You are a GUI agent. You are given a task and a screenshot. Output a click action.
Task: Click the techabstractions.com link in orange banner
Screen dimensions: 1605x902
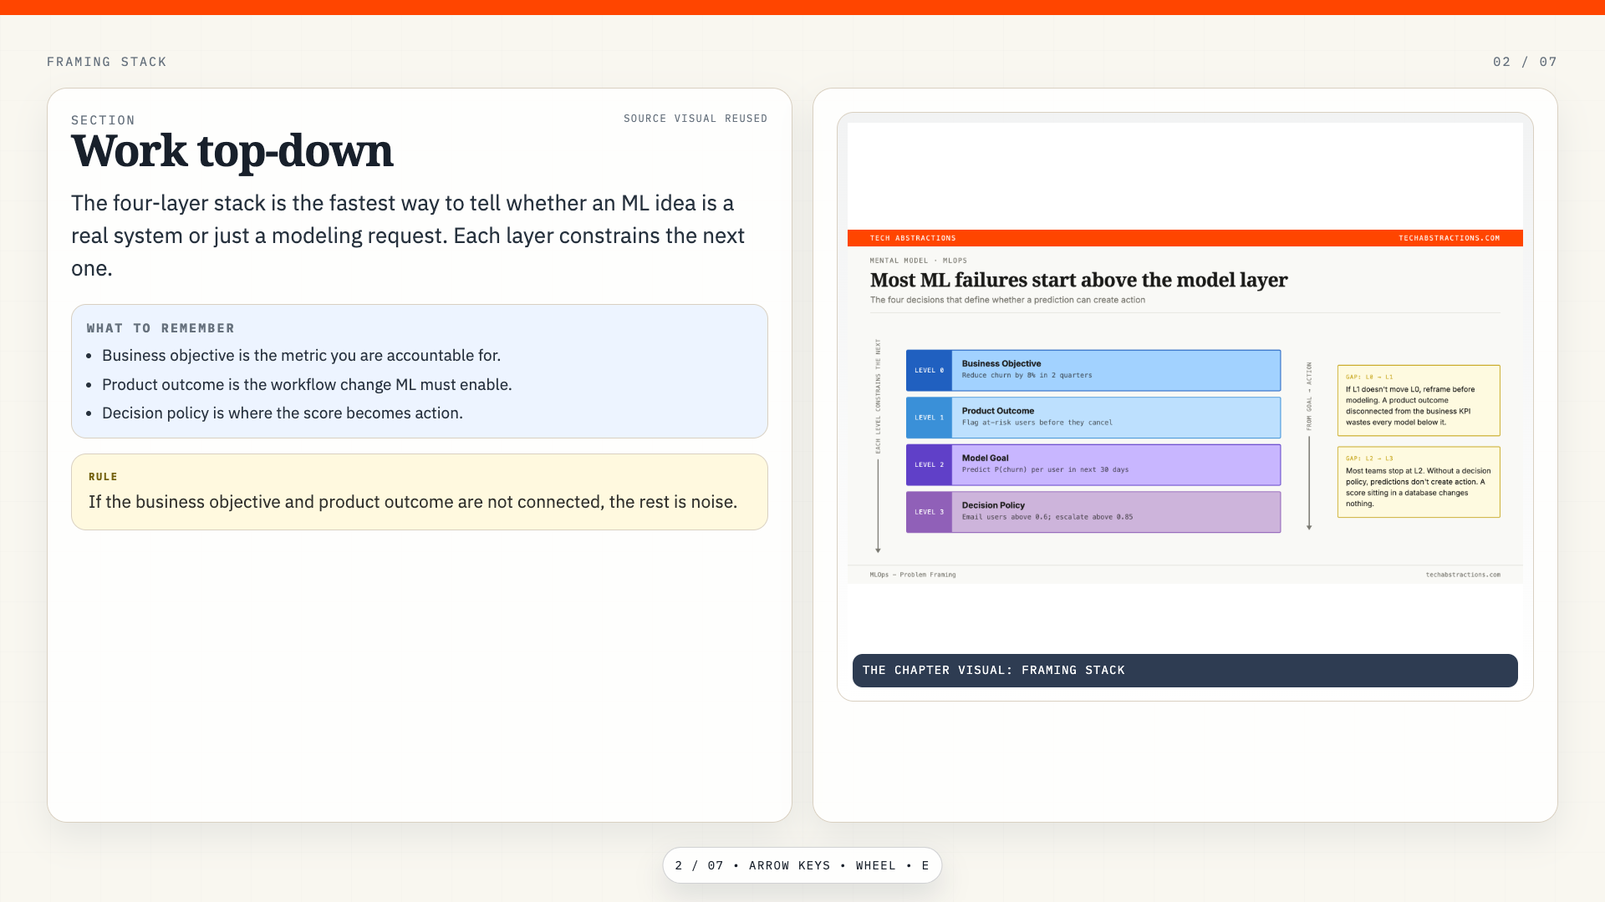click(1450, 238)
